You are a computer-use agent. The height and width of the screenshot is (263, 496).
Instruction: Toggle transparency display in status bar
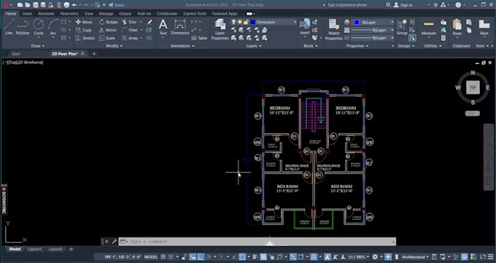point(263,256)
